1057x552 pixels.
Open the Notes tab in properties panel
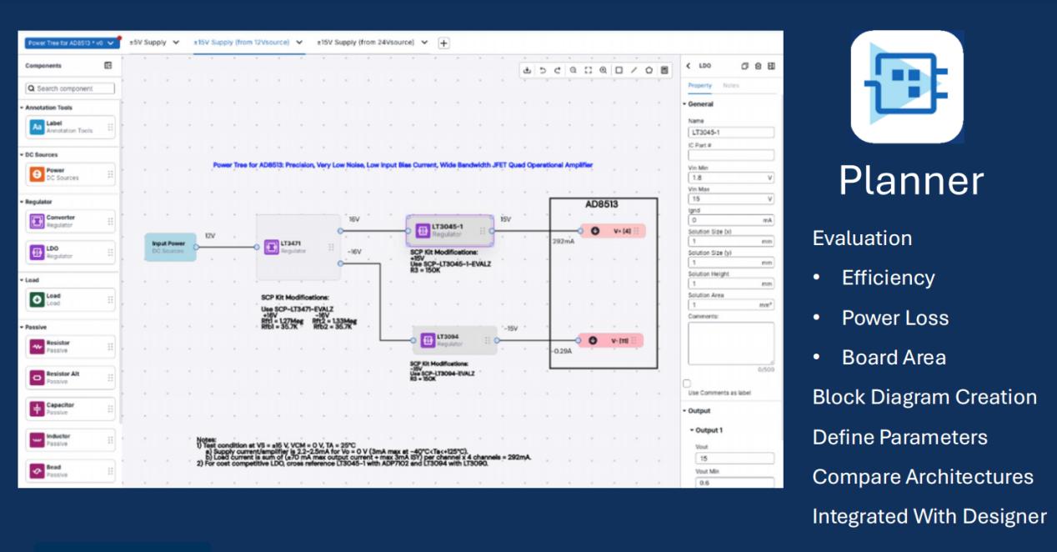(730, 86)
